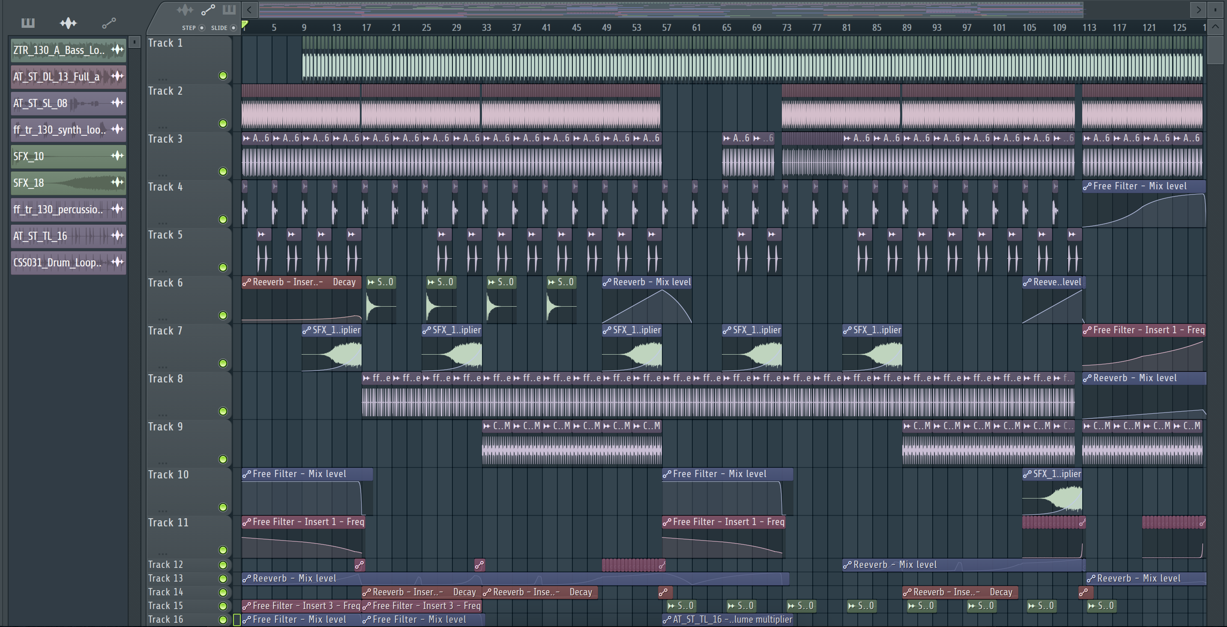Click waveform icon on AT_ST_DL_13_Full_a clip
This screenshot has width=1227, height=627.
pyautogui.click(x=117, y=76)
